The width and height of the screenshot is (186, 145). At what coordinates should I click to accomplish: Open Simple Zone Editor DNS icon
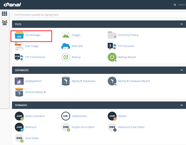[66, 127]
